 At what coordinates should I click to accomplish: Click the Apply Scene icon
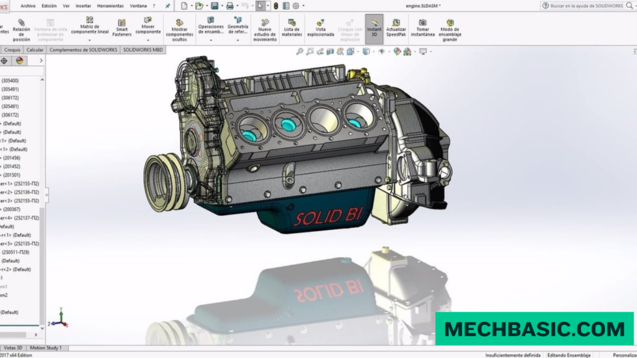(407, 52)
